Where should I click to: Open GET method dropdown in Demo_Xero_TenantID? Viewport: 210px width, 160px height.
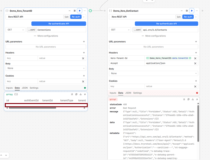(x=15, y=30)
